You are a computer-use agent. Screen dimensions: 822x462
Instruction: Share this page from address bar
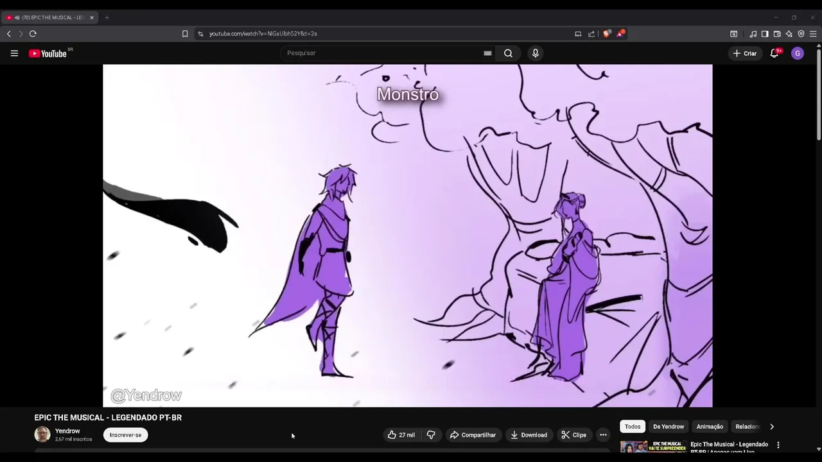(x=591, y=33)
